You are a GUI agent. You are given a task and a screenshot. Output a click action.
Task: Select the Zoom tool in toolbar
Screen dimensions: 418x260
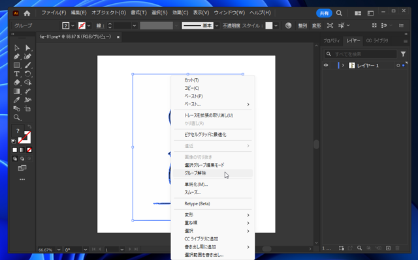click(17, 117)
